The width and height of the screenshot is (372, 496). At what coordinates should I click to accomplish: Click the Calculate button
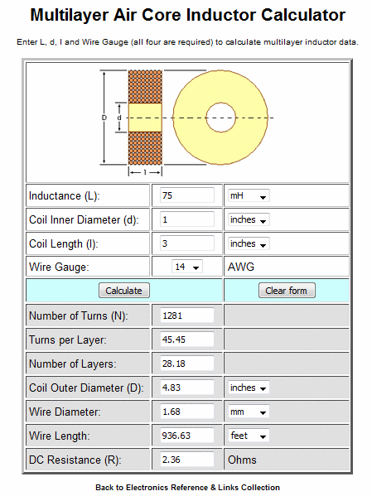pos(124,291)
